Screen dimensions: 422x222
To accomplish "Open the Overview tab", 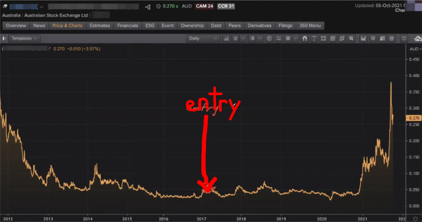I will 16,25.
